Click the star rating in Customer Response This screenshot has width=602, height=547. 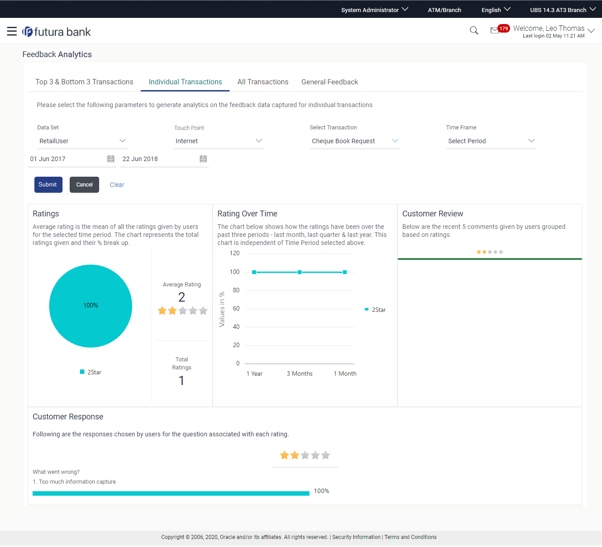305,455
